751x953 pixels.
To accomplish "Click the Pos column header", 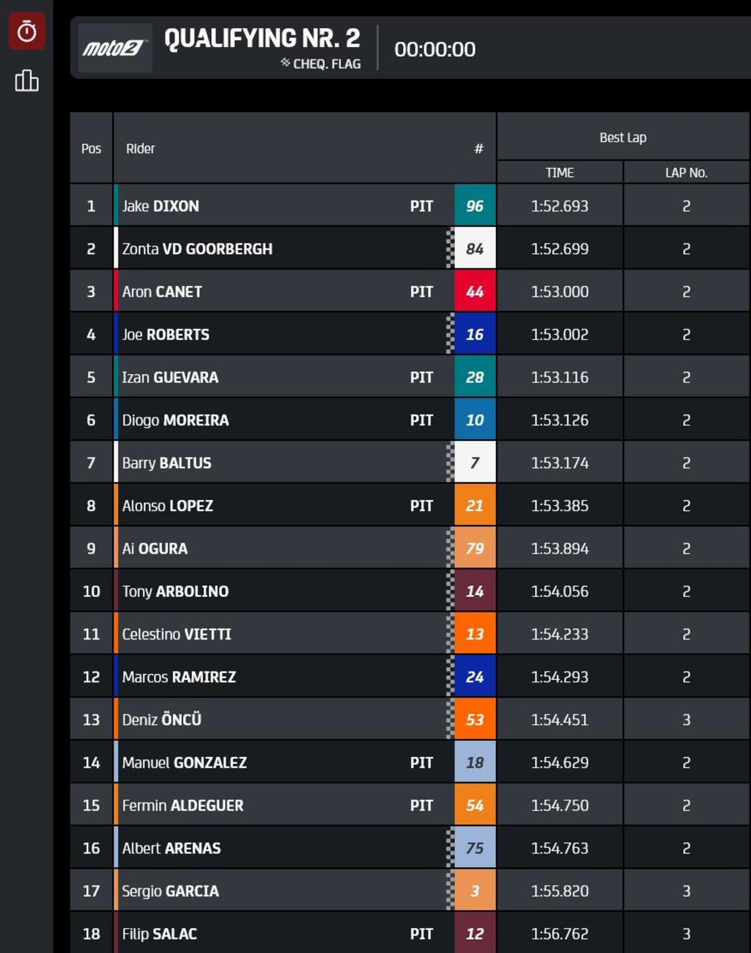I will (x=91, y=148).
